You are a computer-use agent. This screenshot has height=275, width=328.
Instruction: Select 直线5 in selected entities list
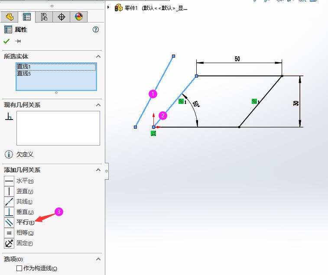point(56,73)
